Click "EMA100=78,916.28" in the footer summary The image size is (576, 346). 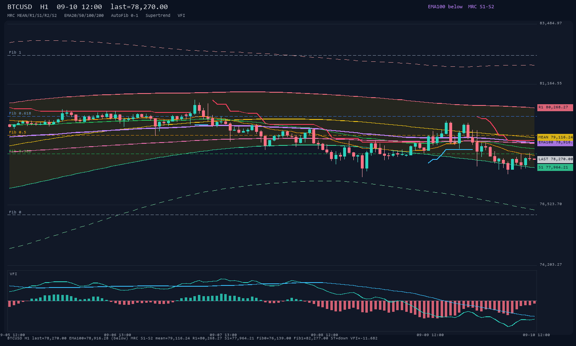(89, 338)
